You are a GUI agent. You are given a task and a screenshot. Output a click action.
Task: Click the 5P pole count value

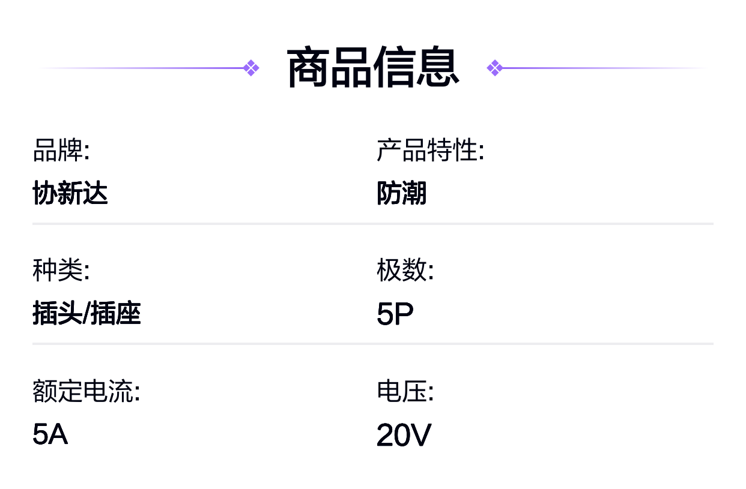[395, 314]
